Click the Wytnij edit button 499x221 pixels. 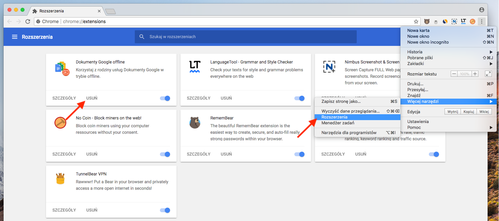[x=453, y=112]
